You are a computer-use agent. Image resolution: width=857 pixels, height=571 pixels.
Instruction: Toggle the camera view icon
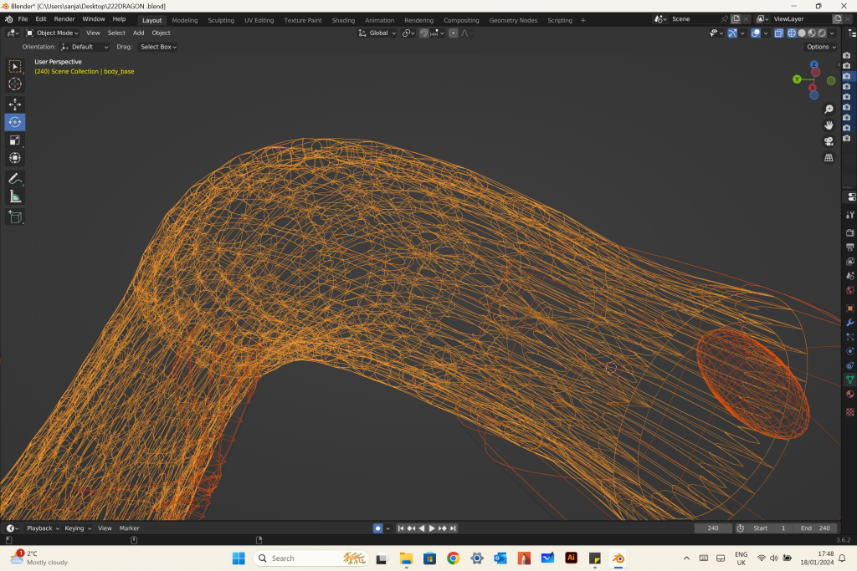click(x=829, y=141)
